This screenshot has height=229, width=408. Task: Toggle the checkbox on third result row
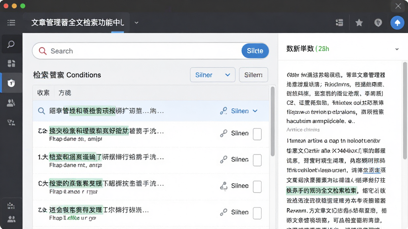click(257, 187)
